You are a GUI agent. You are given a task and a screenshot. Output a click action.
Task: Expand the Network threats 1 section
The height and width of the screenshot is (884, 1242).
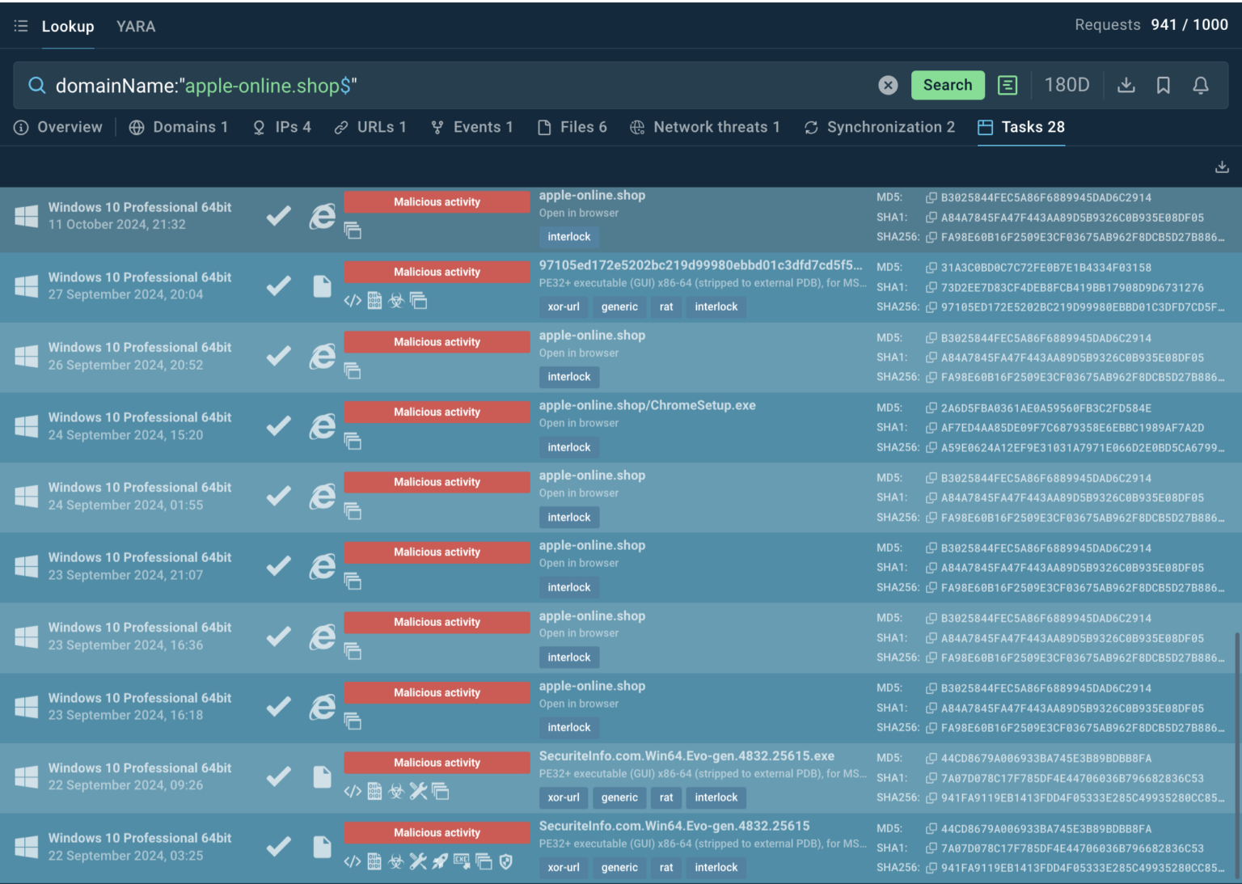pos(705,127)
